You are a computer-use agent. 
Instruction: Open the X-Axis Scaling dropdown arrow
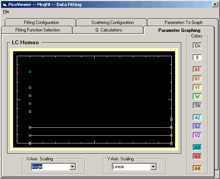click(x=73, y=167)
